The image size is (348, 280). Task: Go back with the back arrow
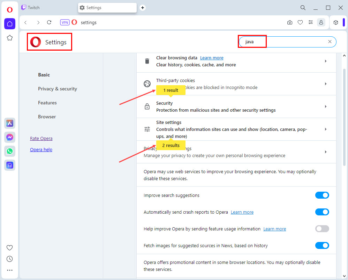[x=26, y=22]
